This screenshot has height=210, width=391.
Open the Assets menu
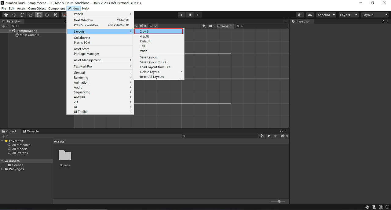click(21, 9)
